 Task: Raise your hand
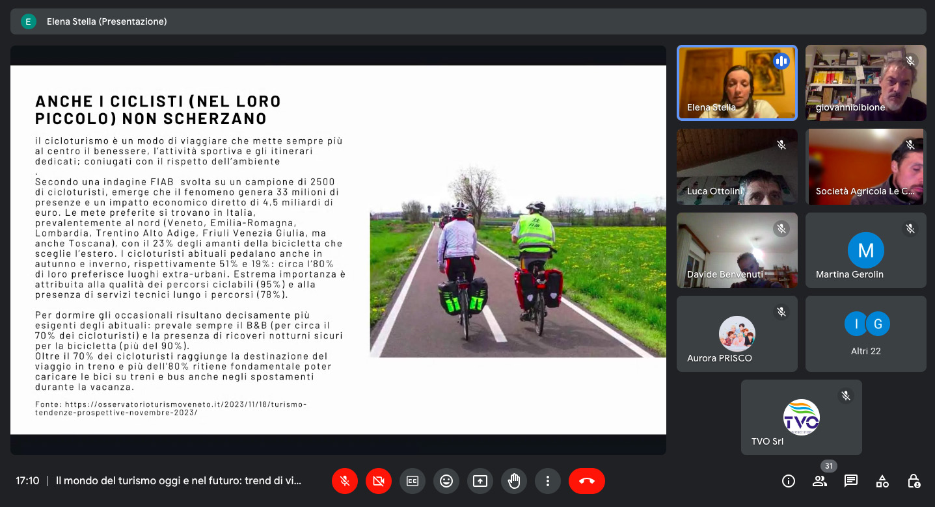[x=514, y=481]
